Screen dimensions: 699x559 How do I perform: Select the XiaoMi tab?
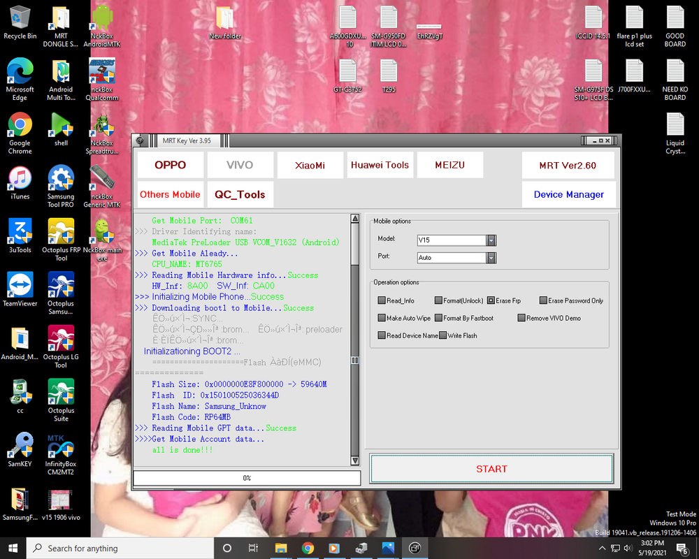tap(310, 165)
